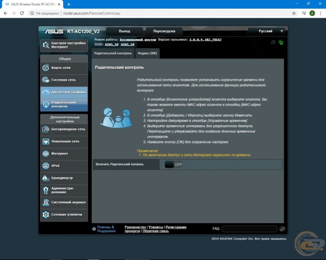The image size is (326, 260).
Task: Click the Беспроводная сеть wireless icon
Action: click(x=46, y=129)
